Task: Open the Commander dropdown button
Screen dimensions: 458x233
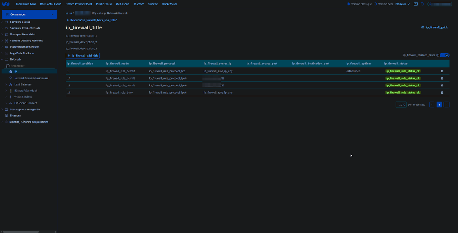Action: pyautogui.click(x=29, y=14)
